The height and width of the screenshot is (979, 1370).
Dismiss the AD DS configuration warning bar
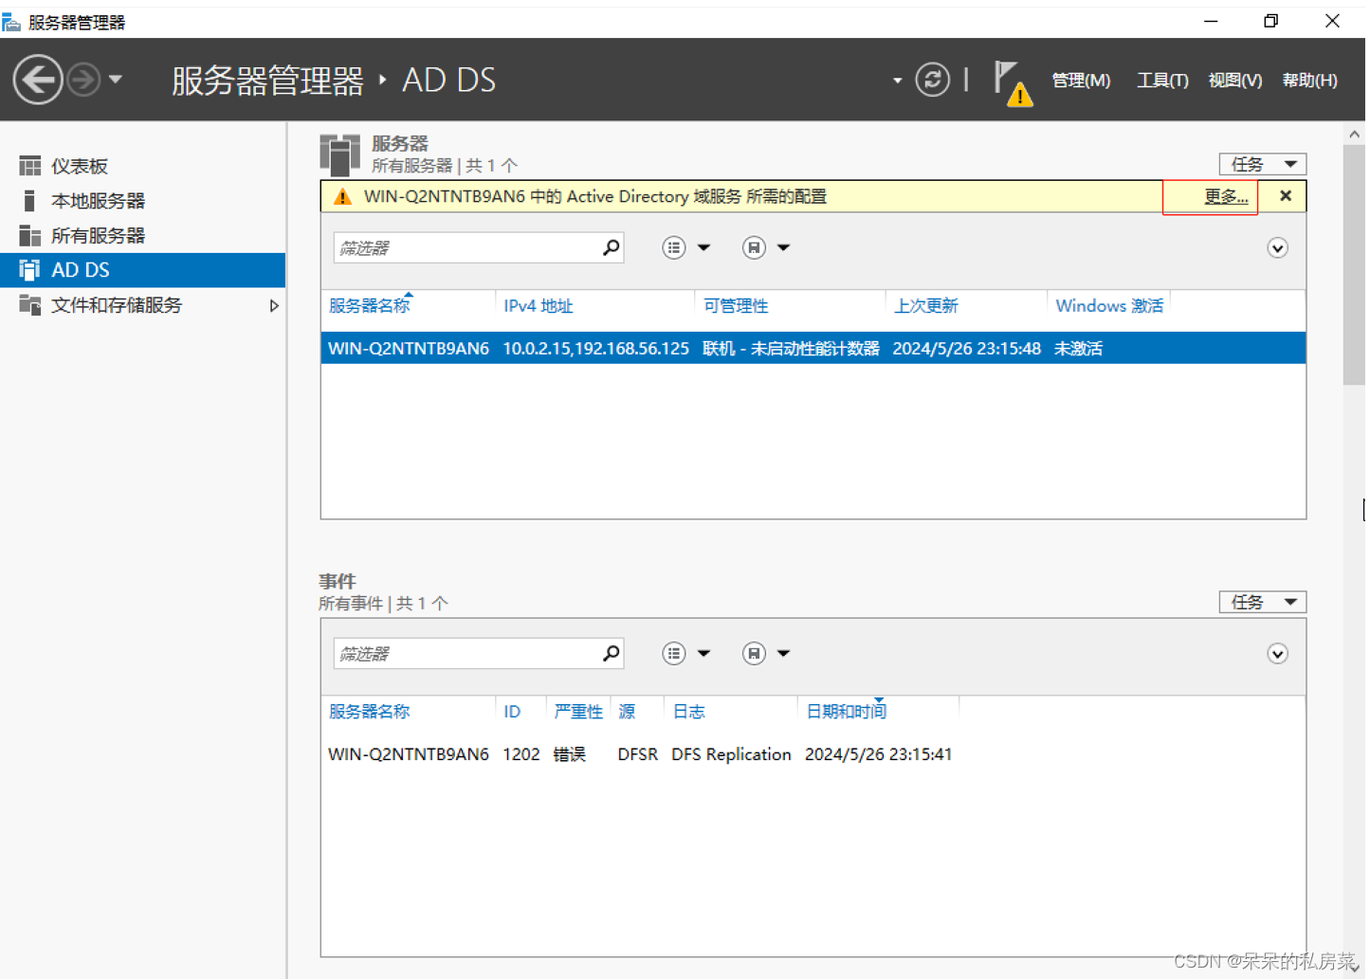[1286, 195]
